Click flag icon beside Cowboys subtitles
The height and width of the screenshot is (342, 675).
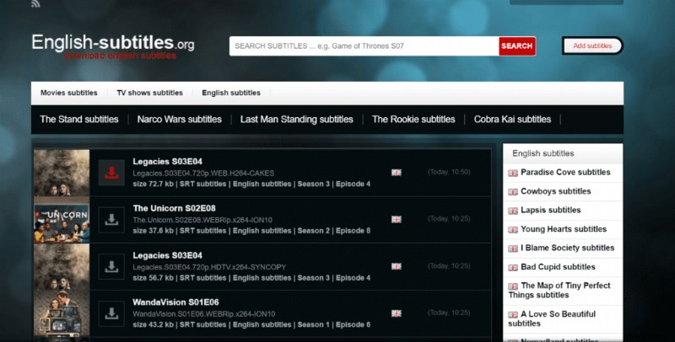click(513, 192)
